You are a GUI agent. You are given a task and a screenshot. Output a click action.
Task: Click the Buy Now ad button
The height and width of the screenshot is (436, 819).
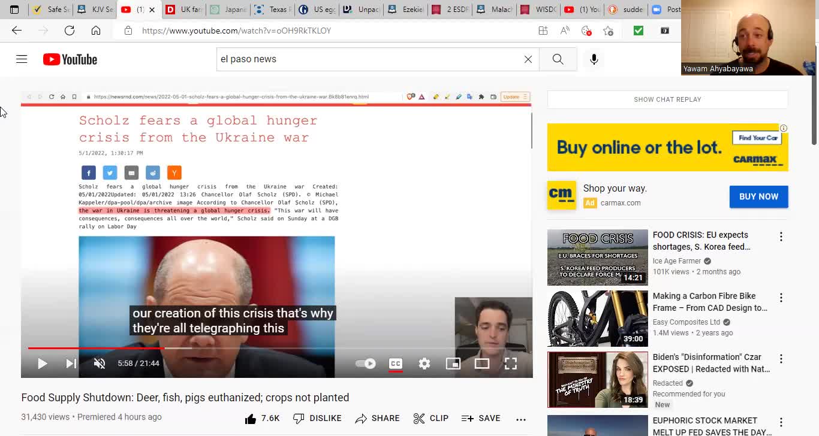pyautogui.click(x=758, y=196)
